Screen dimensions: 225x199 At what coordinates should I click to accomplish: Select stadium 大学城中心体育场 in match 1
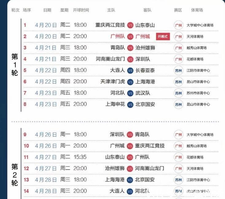point(200,25)
